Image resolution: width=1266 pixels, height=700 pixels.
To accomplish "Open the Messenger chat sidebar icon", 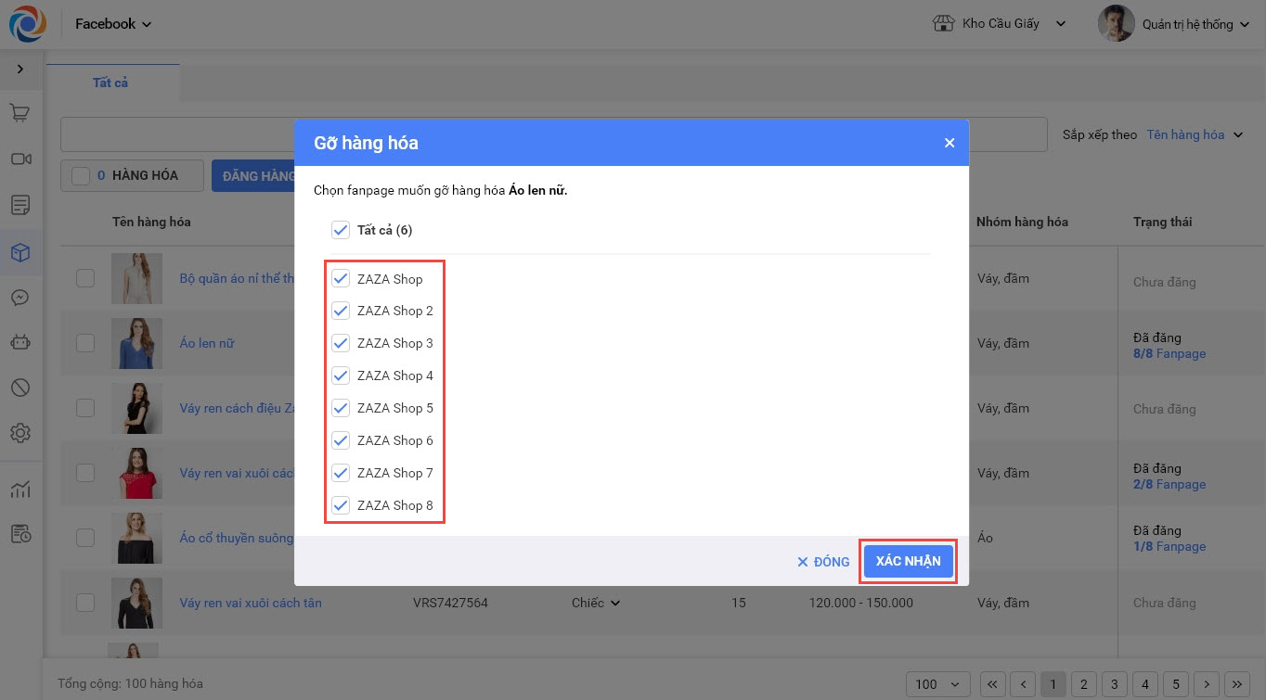I will [20, 298].
